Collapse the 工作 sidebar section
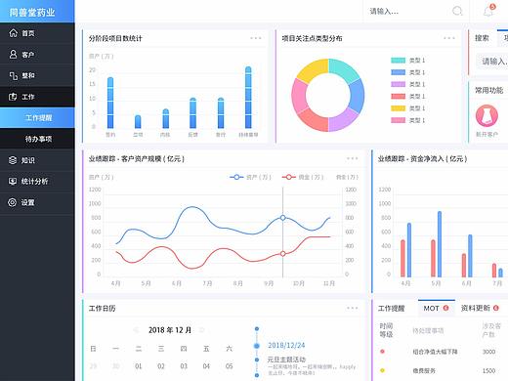Image resolution: width=508 pixels, height=381 pixels. (37, 97)
